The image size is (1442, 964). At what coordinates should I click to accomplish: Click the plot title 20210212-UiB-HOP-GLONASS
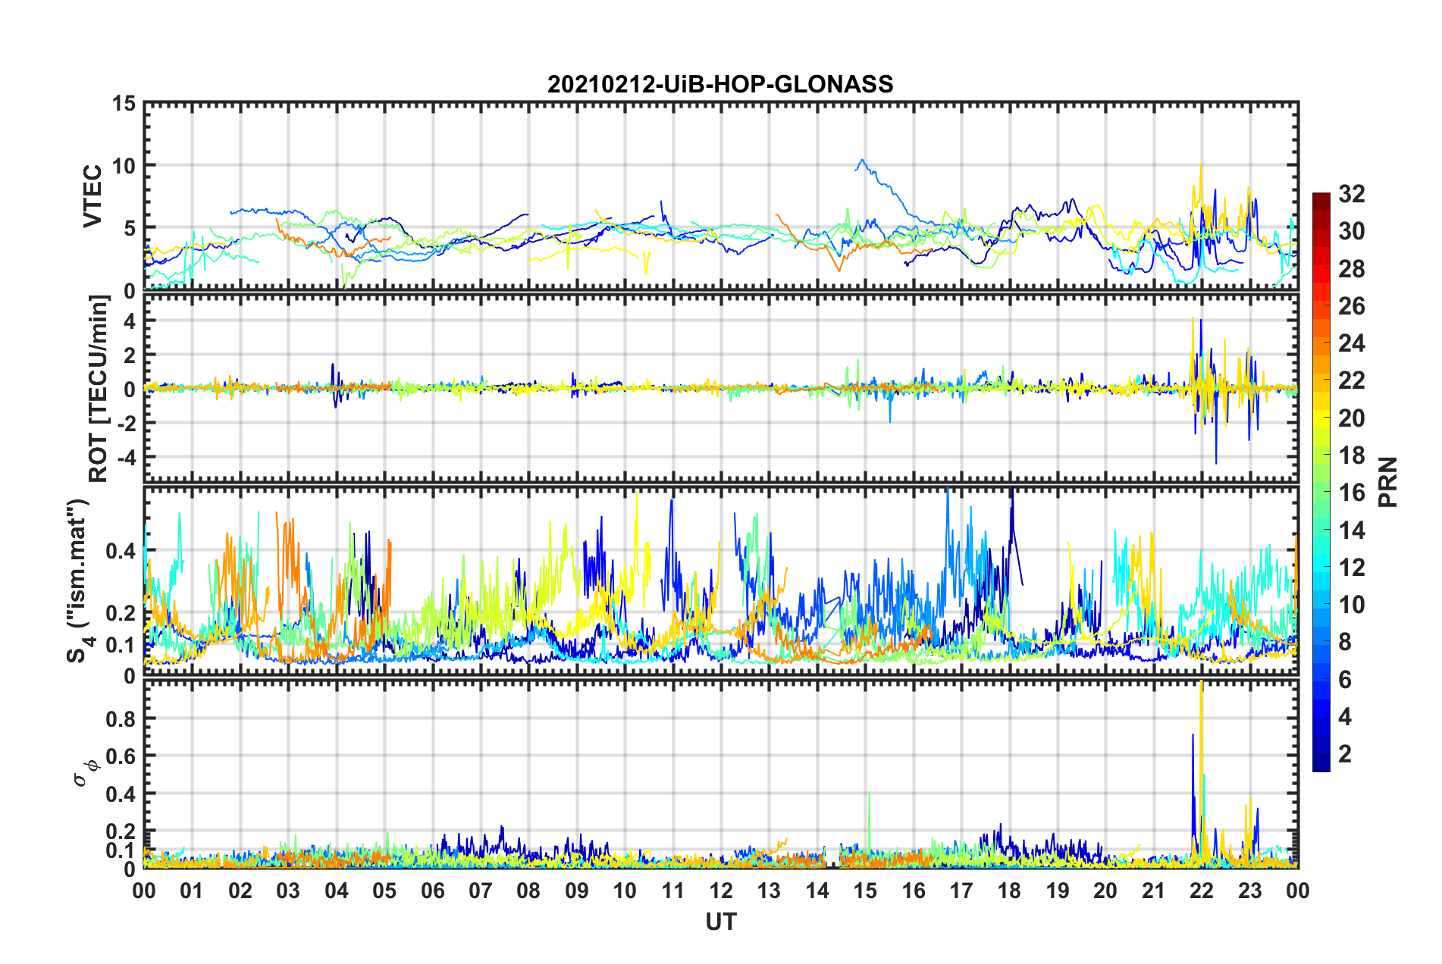[x=720, y=84]
